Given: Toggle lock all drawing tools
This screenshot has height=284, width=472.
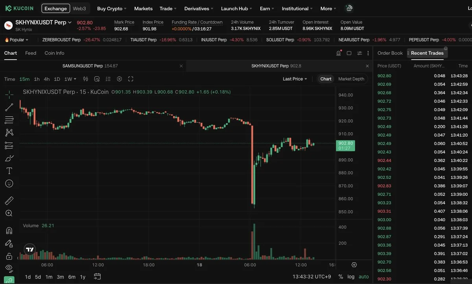Looking at the screenshot, I should (9, 256).
